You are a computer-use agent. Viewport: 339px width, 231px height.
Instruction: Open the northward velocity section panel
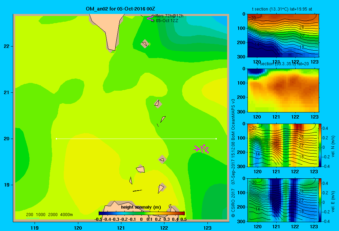(283, 145)
